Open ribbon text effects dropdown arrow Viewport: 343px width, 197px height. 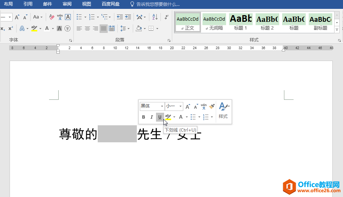tap(27, 29)
